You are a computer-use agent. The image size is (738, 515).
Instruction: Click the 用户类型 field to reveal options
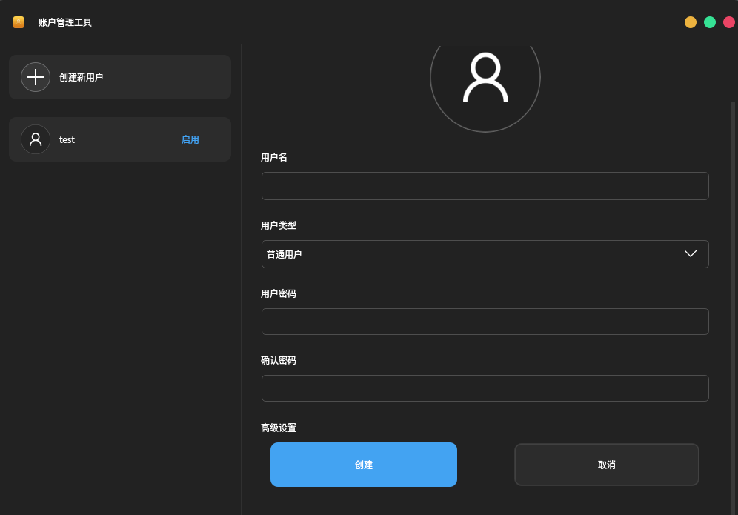[x=485, y=253]
